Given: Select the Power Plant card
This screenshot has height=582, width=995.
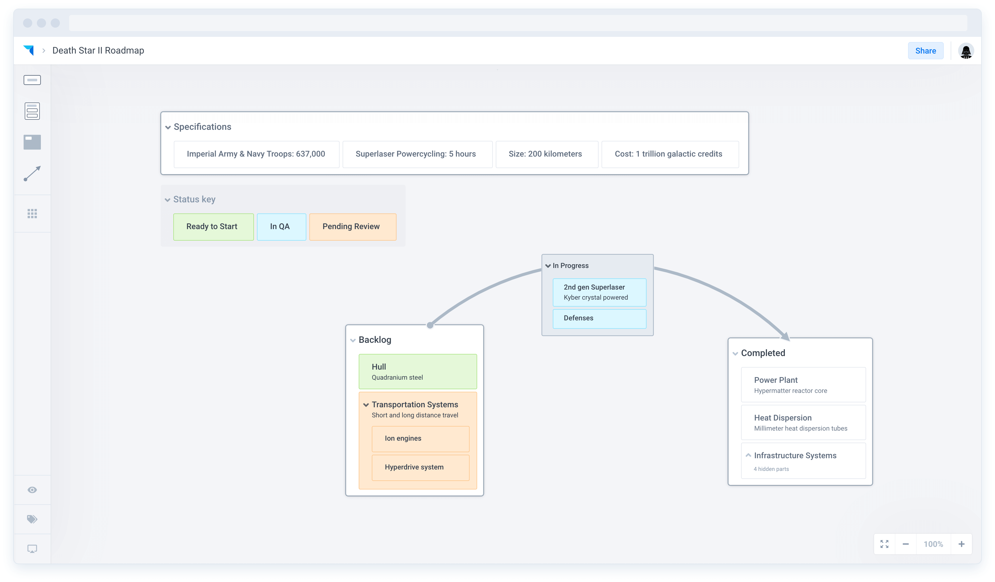Looking at the screenshot, I should pos(803,385).
